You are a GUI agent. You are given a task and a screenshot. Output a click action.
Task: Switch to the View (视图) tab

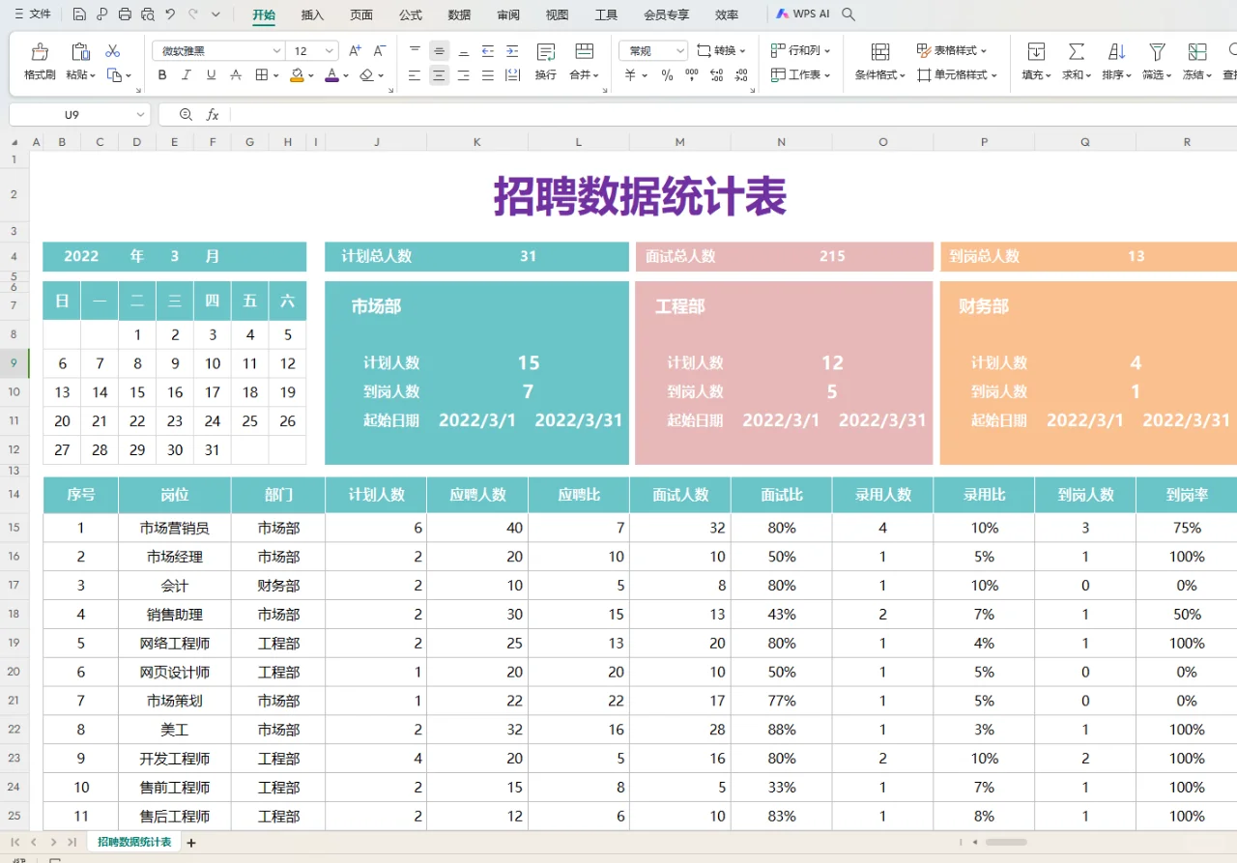[558, 14]
